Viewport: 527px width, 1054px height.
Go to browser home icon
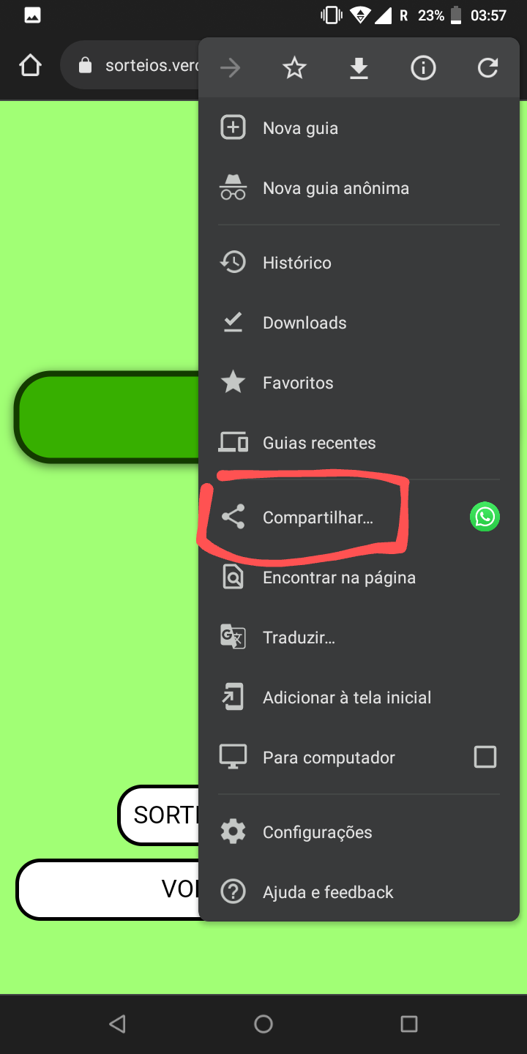tap(30, 67)
